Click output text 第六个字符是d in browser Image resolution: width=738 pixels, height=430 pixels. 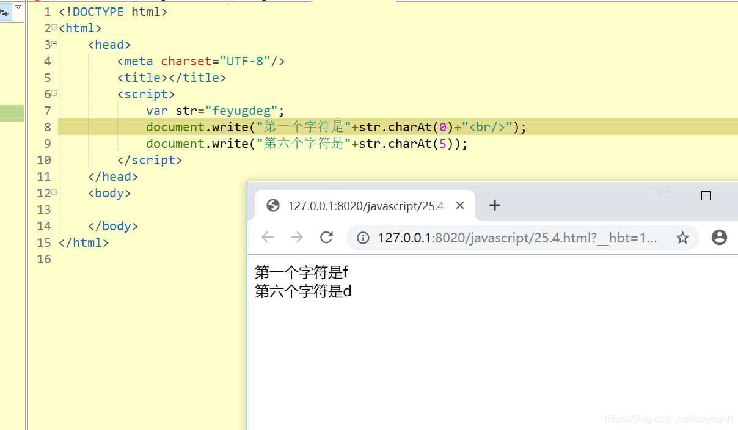303,291
